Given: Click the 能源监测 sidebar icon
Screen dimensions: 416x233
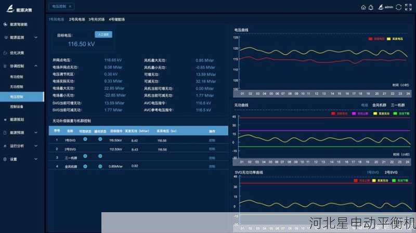Looking at the screenshot, I should 6,37.
